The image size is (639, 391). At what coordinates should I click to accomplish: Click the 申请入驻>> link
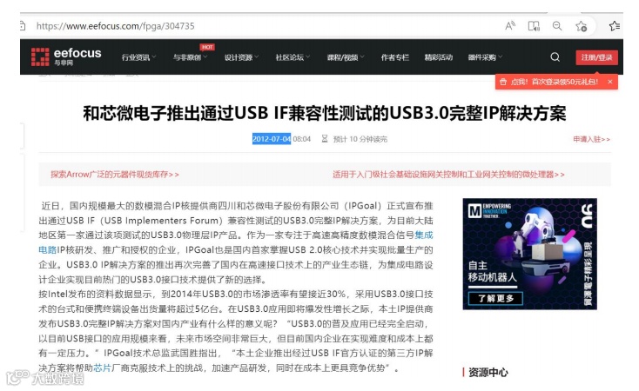click(591, 139)
